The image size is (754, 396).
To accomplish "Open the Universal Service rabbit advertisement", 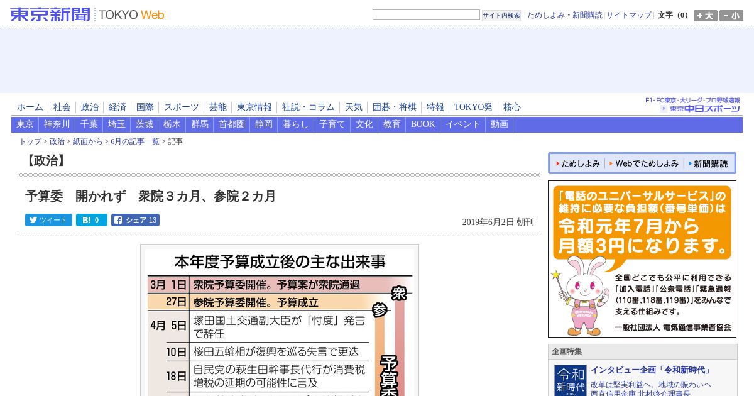I will click(x=642, y=259).
